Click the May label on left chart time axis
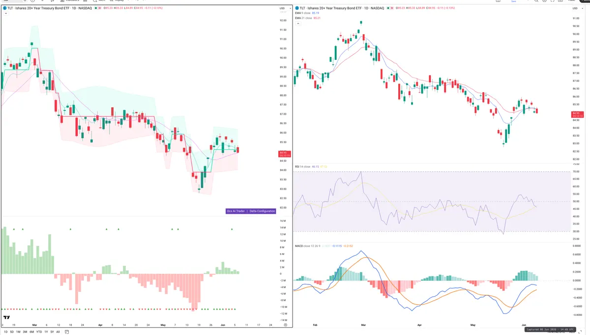This screenshot has width=590, height=335. pos(163,325)
